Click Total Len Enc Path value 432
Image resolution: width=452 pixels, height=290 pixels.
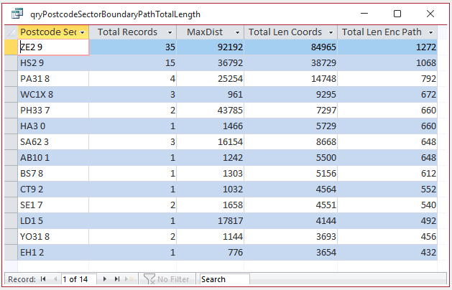coord(387,252)
